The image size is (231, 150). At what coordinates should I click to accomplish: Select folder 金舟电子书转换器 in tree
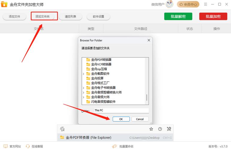click(x=103, y=88)
